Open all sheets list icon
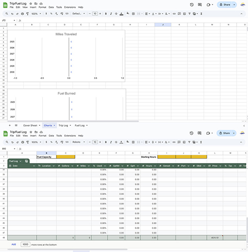The height and width of the screenshot is (252, 248). tap(16, 125)
